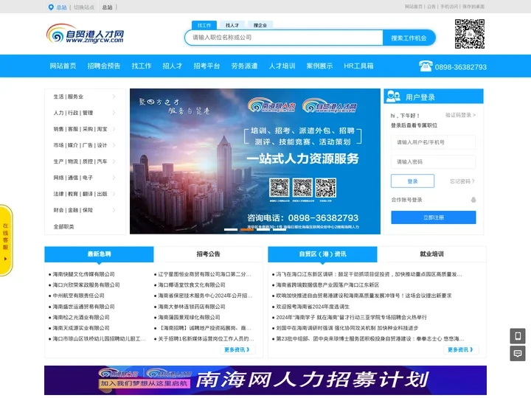Select the orange active carousel indicator
Viewport: 531px width, 398px height.
pos(247,229)
